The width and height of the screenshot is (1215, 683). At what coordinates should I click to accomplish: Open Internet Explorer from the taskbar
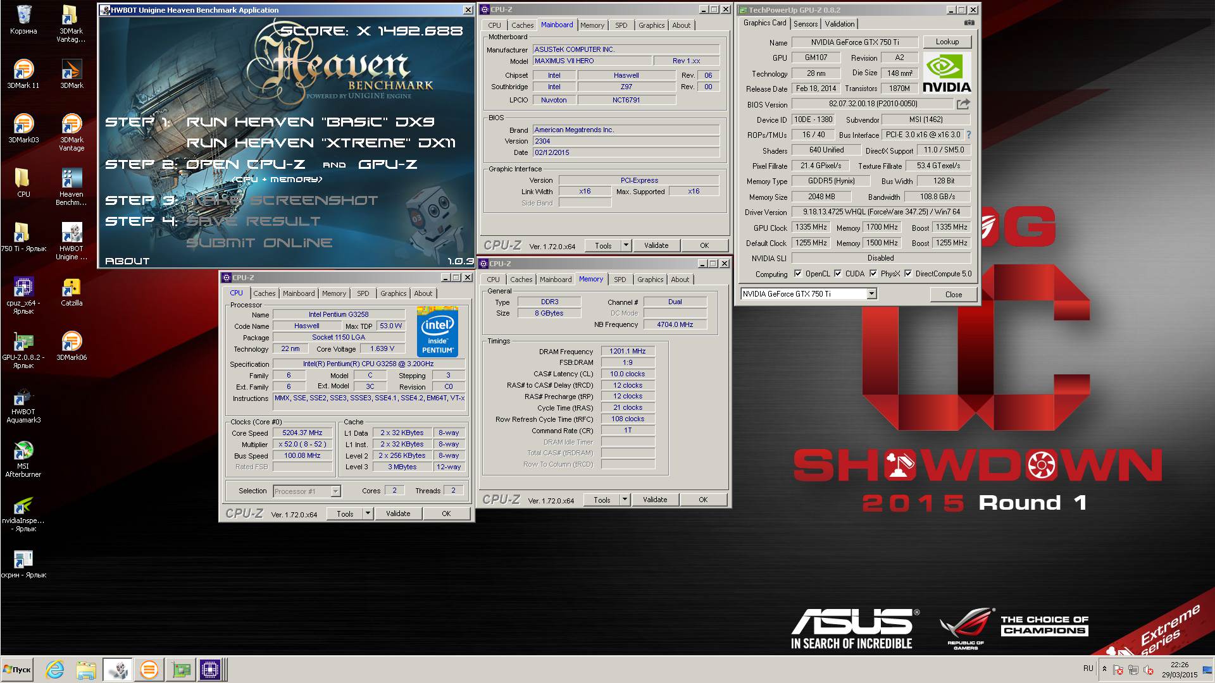(x=55, y=669)
